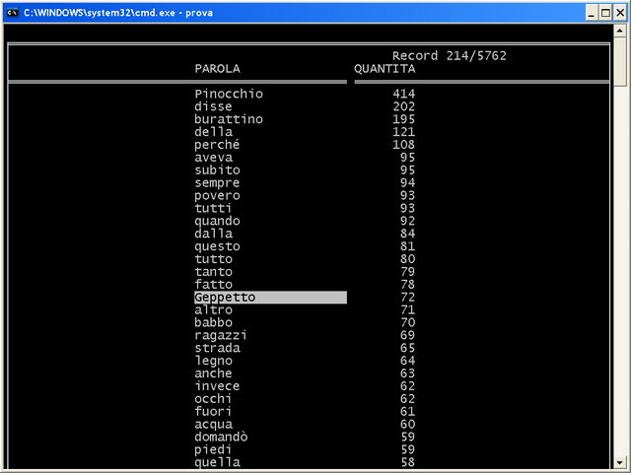The height and width of the screenshot is (473, 631).
Task: Click the quantity 92 for quando
Action: [407, 221]
